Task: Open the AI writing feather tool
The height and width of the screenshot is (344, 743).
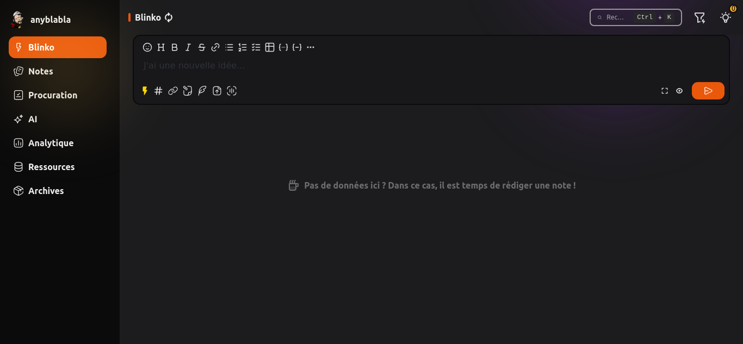Action: [202, 91]
